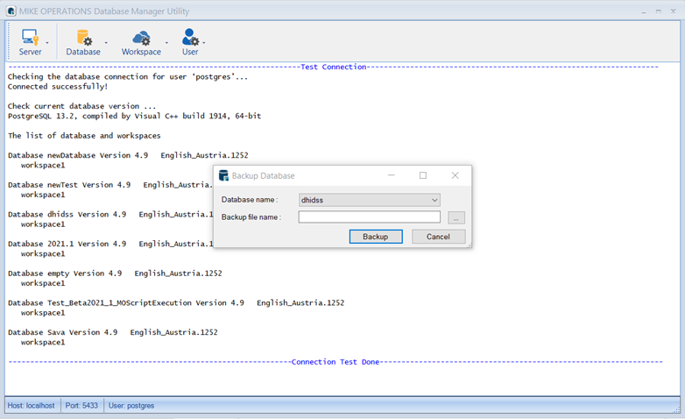
Task: Maximize the Backup Database dialog
Action: pos(423,175)
